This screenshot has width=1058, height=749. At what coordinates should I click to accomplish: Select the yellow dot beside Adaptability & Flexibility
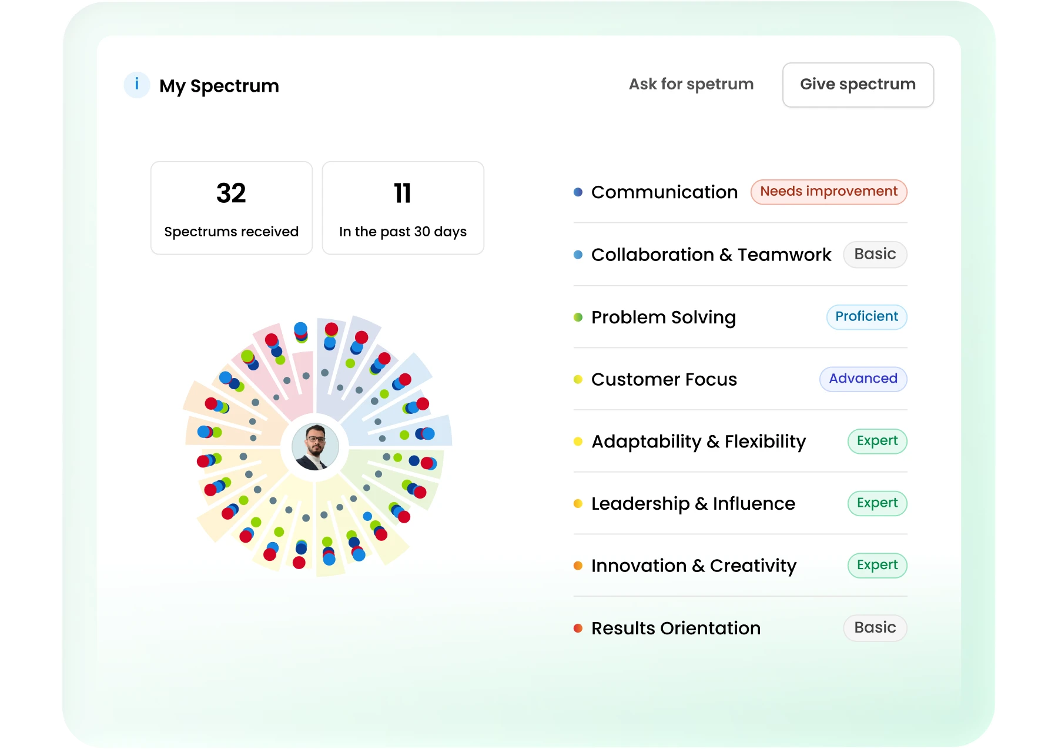tap(577, 441)
